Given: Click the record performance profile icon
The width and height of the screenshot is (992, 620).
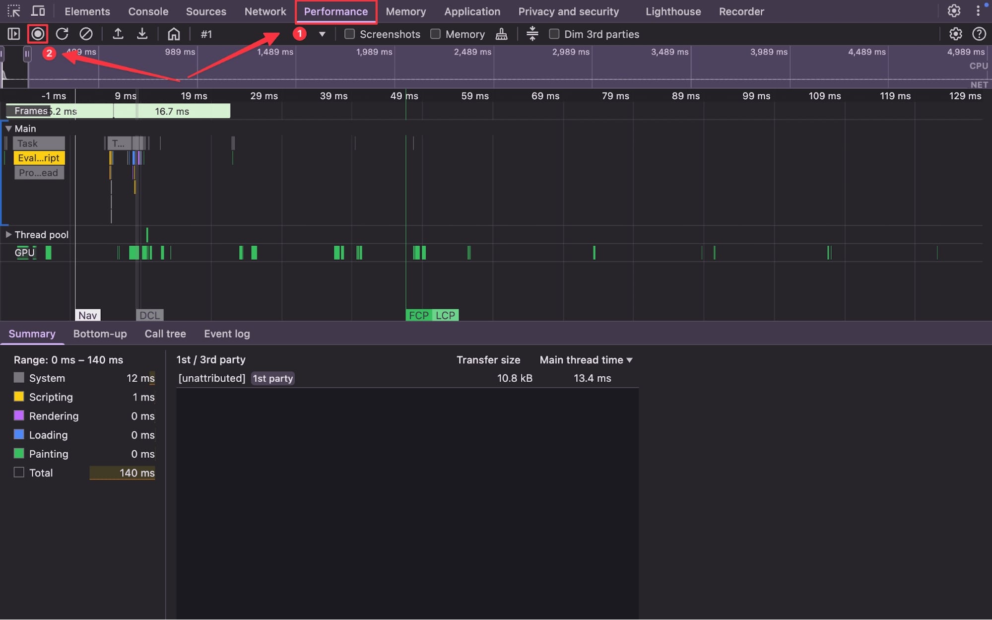Looking at the screenshot, I should tap(37, 34).
